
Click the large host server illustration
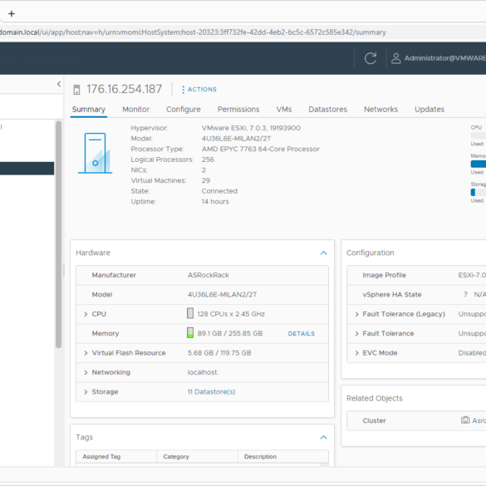click(96, 153)
